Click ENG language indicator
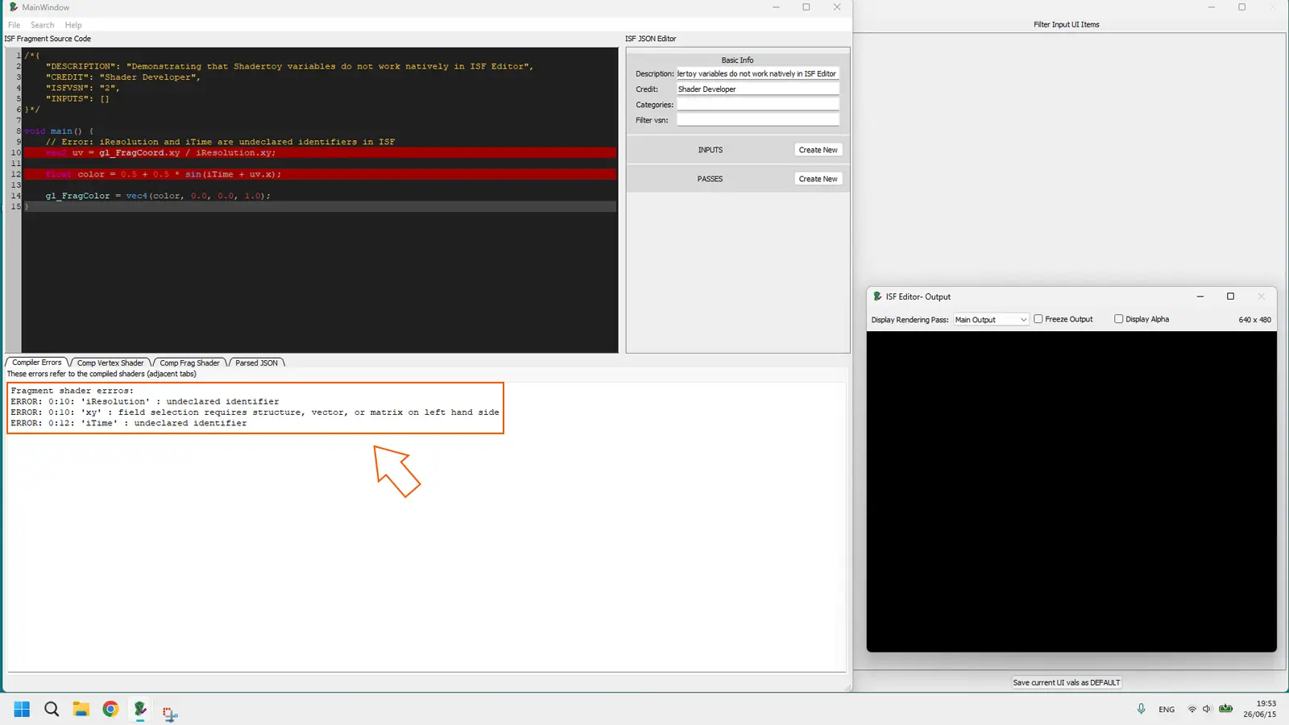This screenshot has height=725, width=1289. pyautogui.click(x=1167, y=710)
